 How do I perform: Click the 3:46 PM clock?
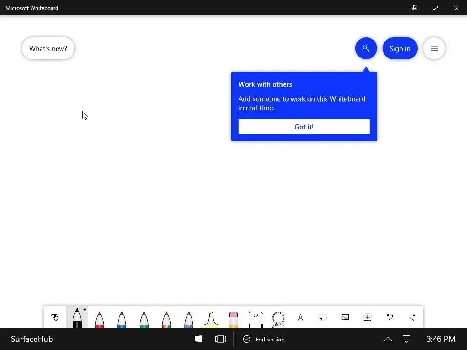pos(441,339)
